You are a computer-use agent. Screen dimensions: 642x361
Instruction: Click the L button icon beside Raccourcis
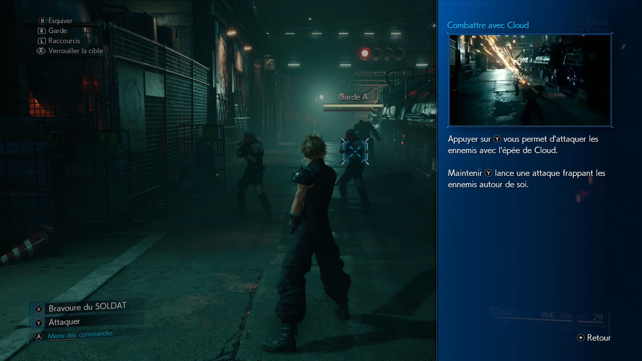click(41, 41)
